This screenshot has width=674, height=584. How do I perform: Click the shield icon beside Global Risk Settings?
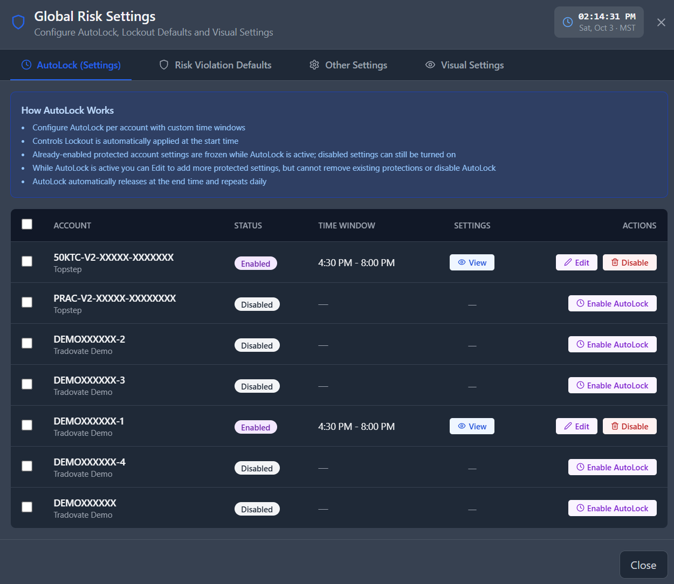point(18,22)
